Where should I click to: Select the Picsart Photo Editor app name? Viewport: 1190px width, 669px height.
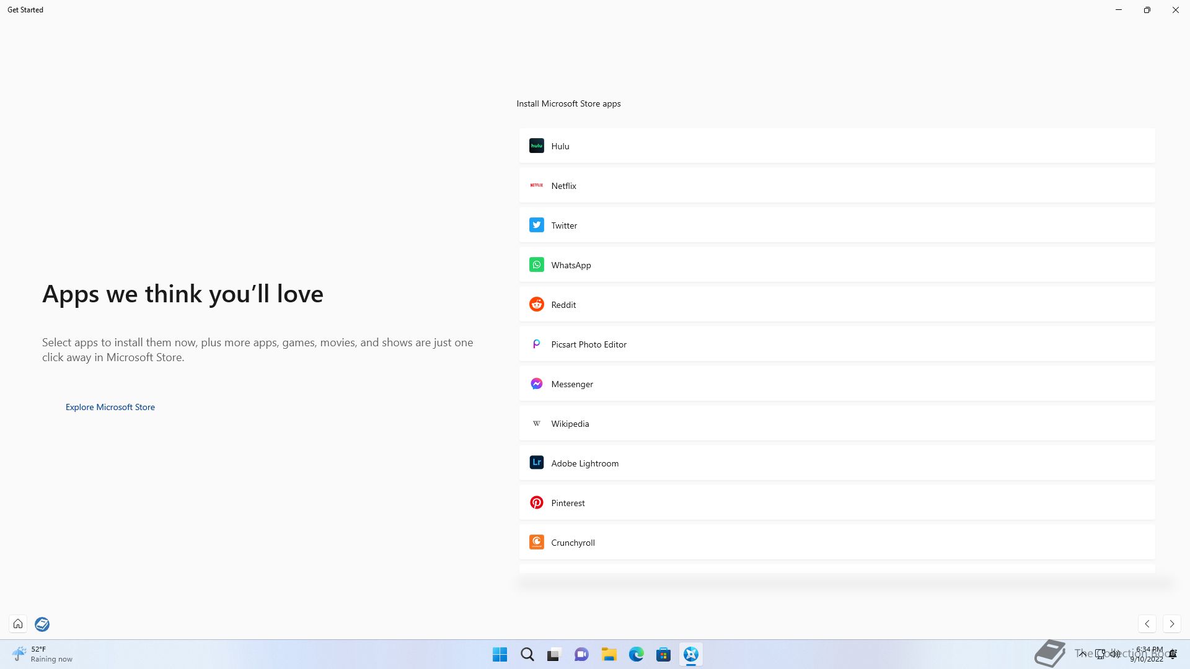coord(589,344)
